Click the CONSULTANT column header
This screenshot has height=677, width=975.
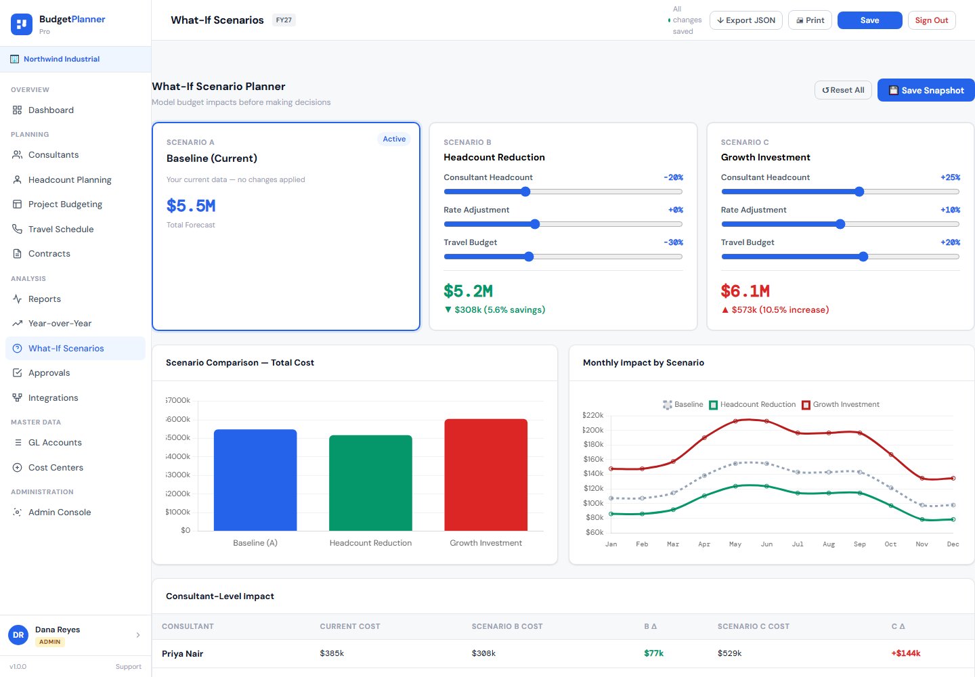188,626
